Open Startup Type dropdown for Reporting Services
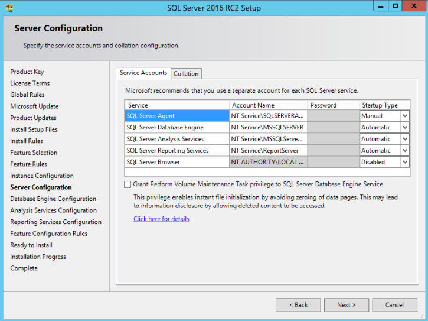Viewport: 428px width, 321px height. click(405, 150)
